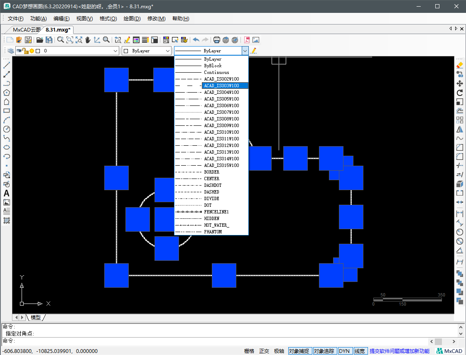Open the ByLayer color dropdown
466x355 pixels.
click(x=168, y=51)
